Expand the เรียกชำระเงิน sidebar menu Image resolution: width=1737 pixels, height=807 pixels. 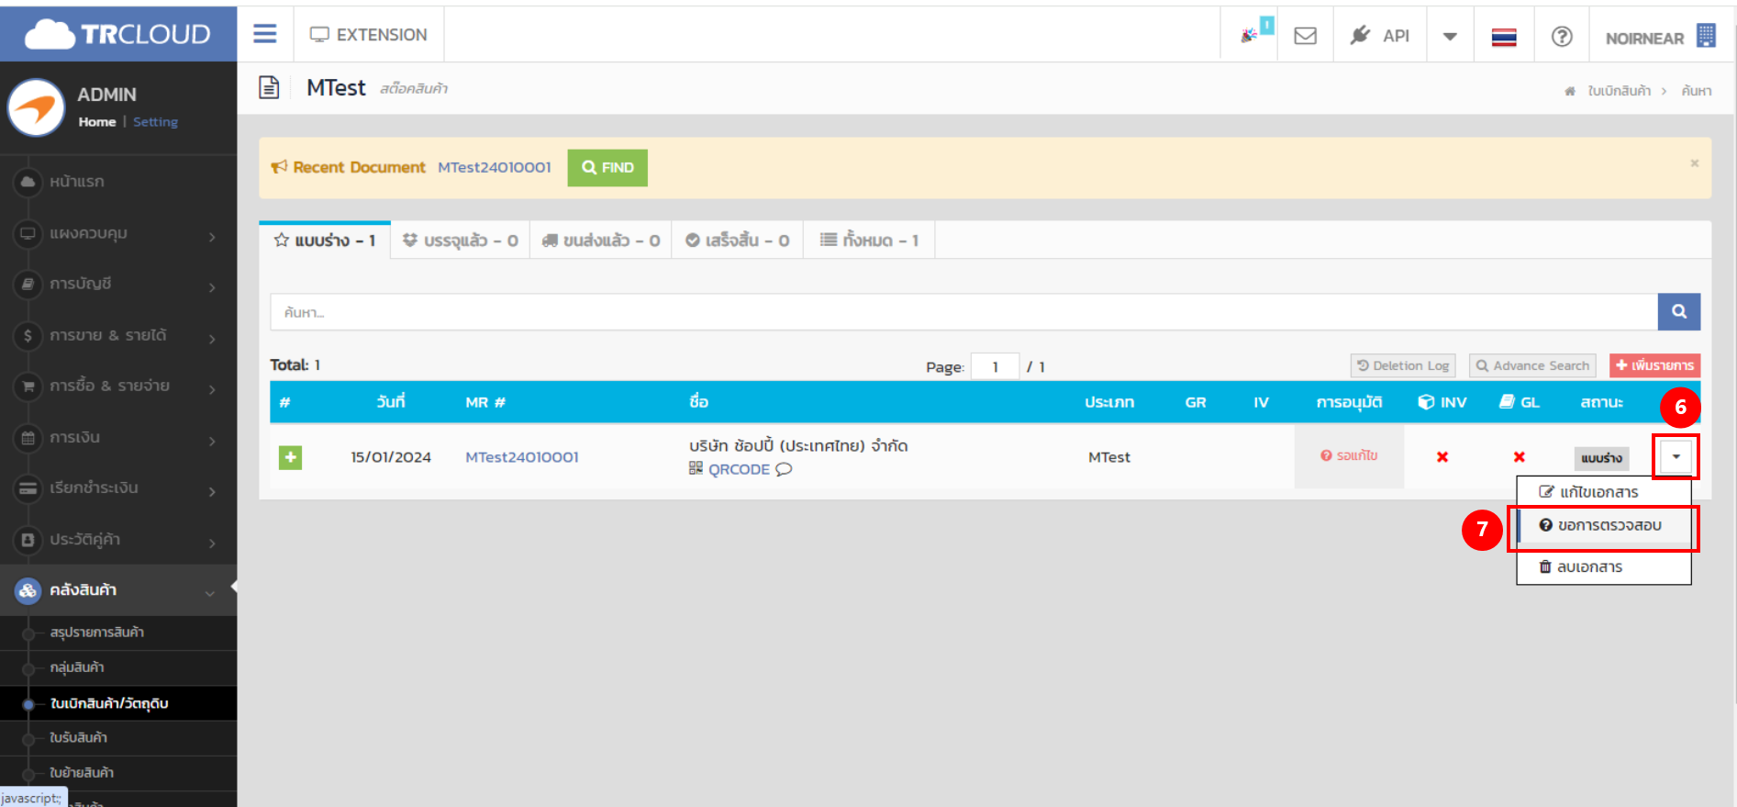[x=118, y=488]
